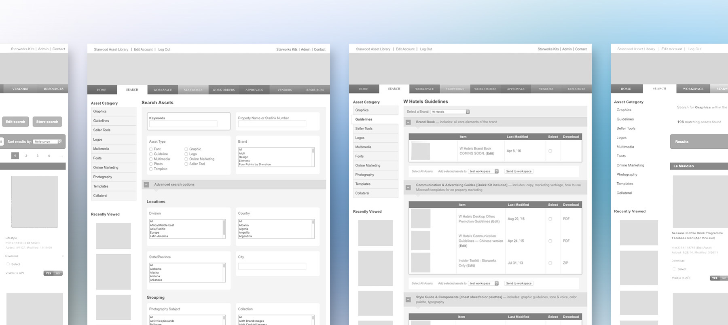Collapse the Brand Book section
This screenshot has height=325, width=728.
tap(408, 122)
